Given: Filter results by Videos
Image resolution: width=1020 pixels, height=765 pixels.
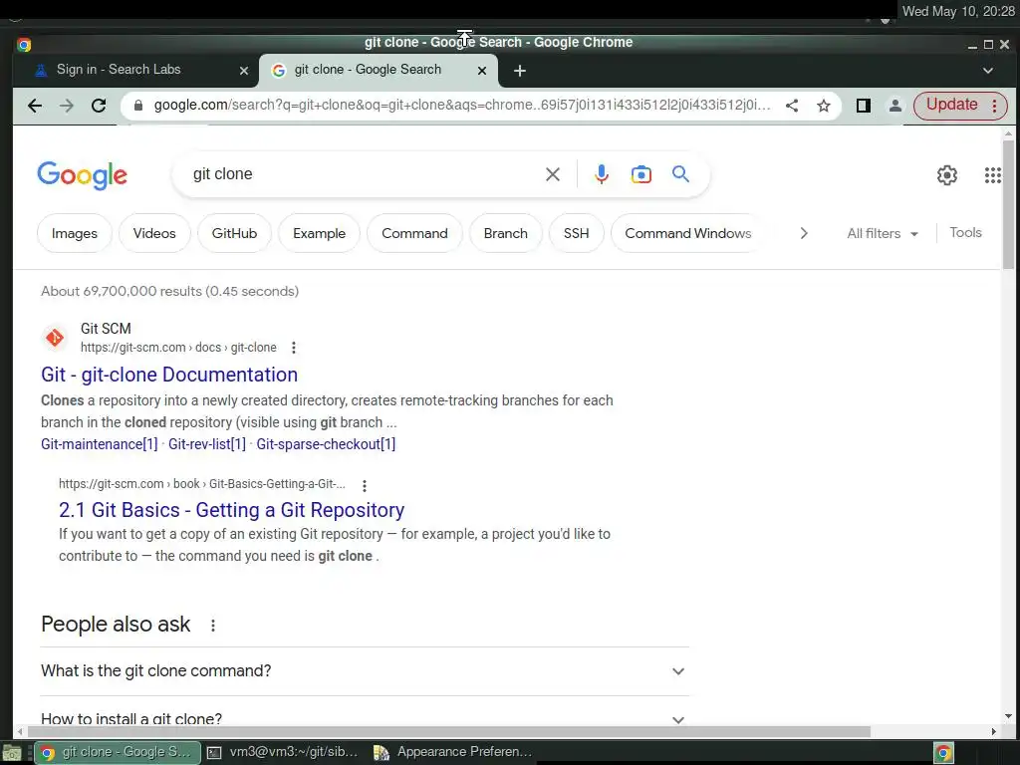Looking at the screenshot, I should 154,233.
